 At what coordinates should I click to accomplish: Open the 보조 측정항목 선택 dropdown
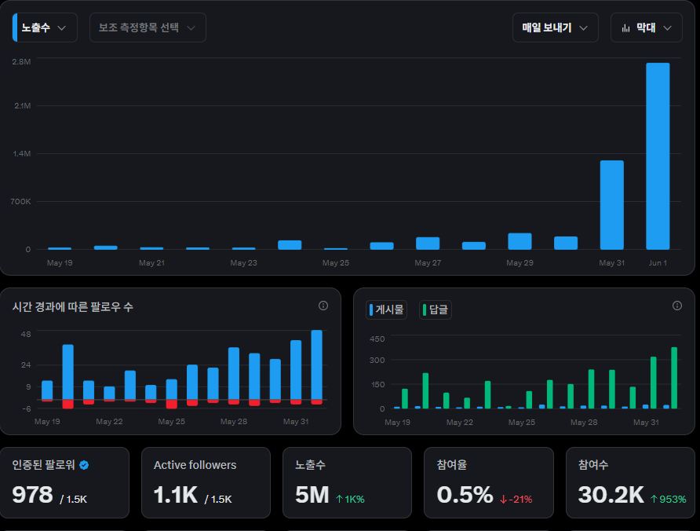pos(148,27)
